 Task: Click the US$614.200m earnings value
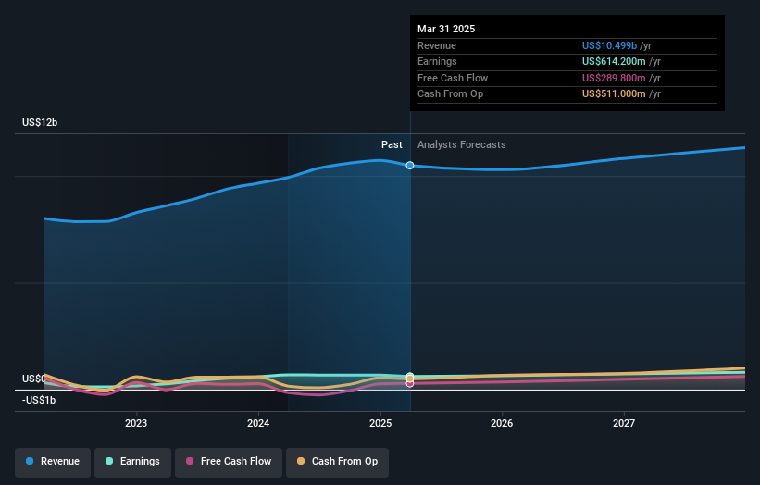614,61
